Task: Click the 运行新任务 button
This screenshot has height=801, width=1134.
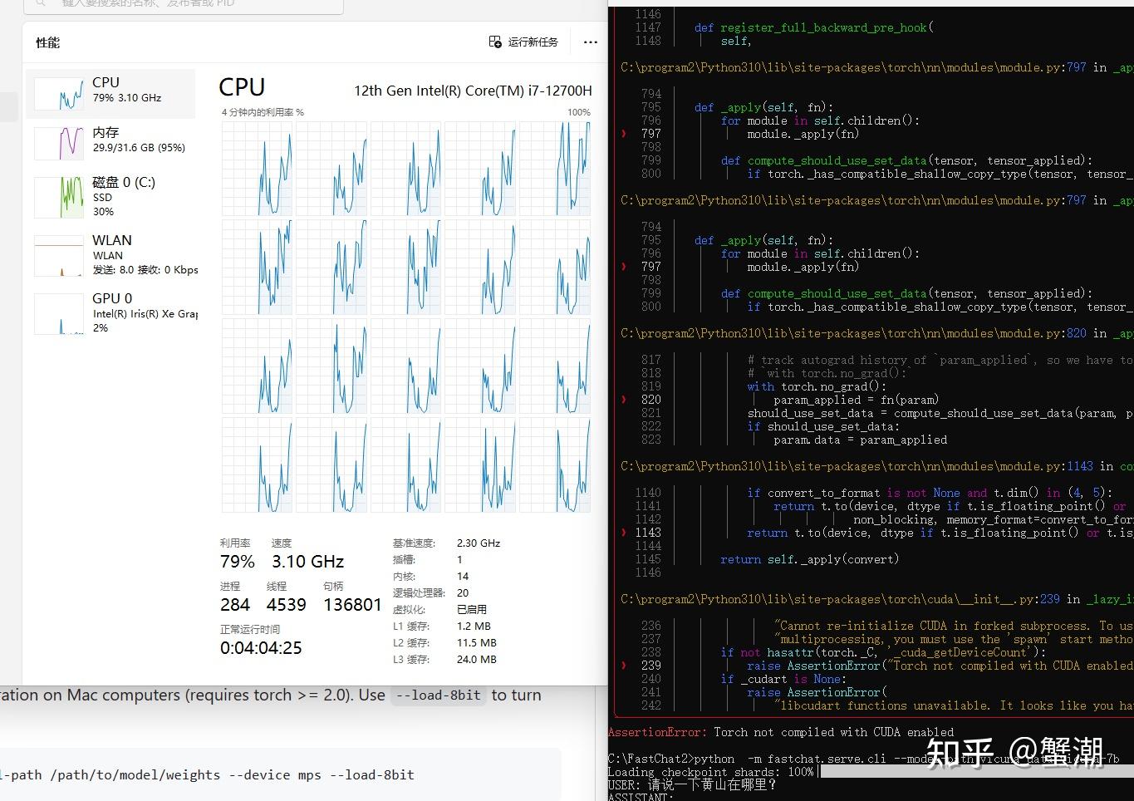Action: coord(524,42)
